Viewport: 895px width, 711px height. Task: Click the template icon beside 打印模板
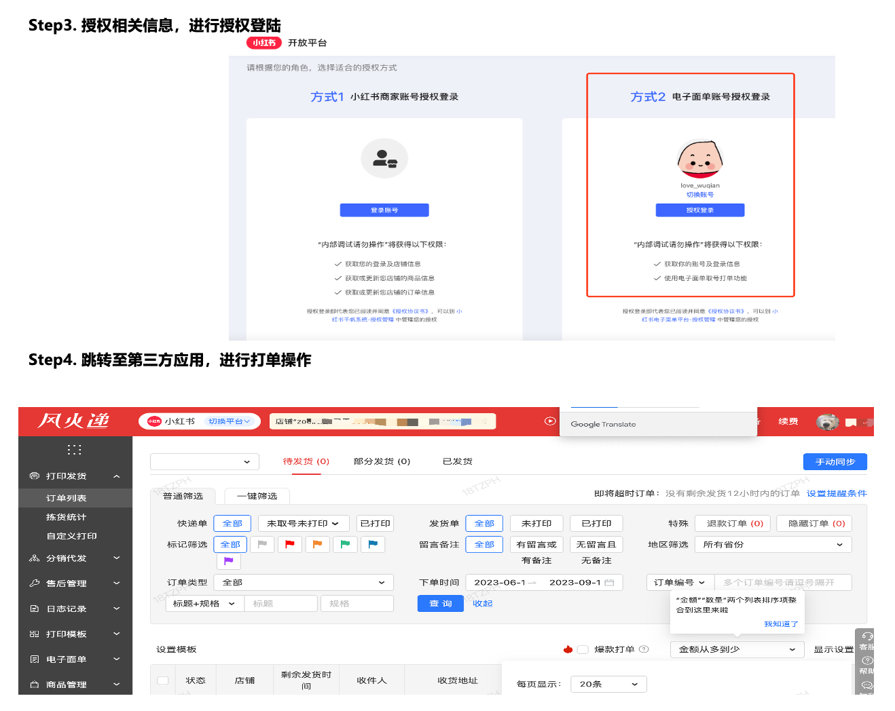coord(35,634)
